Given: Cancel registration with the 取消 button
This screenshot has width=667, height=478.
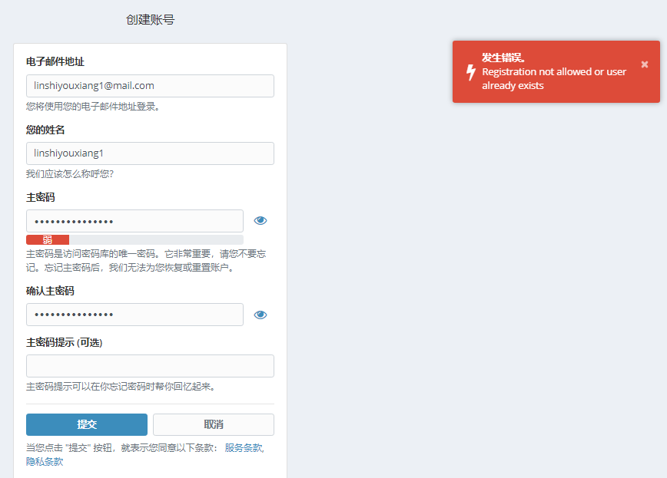Looking at the screenshot, I should pyautogui.click(x=213, y=424).
